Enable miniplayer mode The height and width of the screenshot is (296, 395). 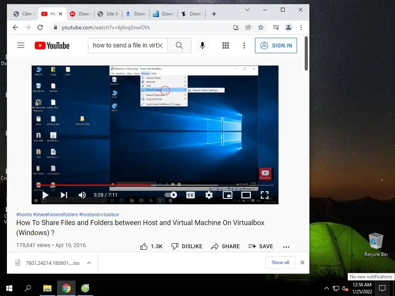228,195
